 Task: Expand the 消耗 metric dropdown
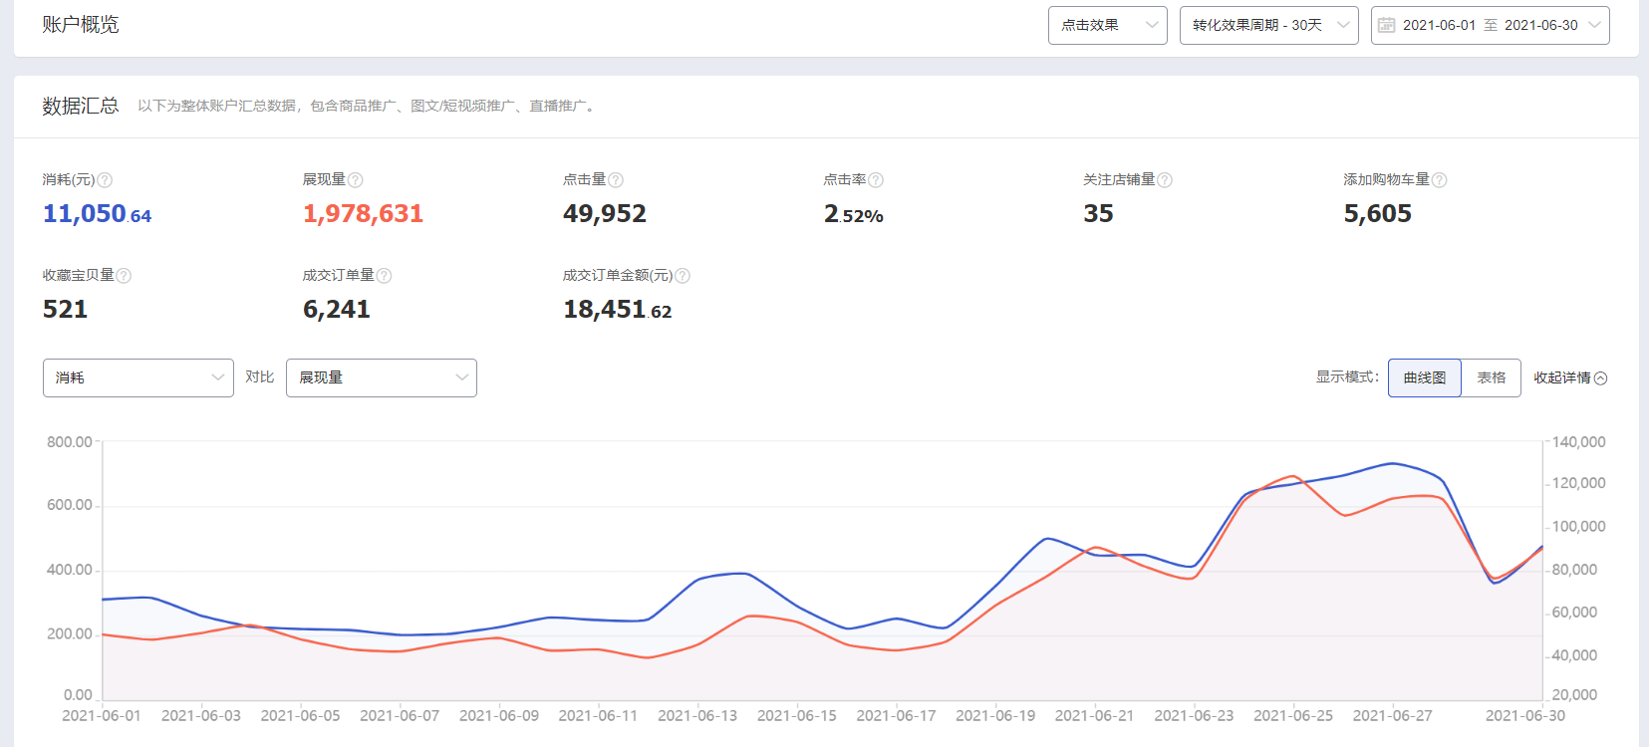coord(138,377)
